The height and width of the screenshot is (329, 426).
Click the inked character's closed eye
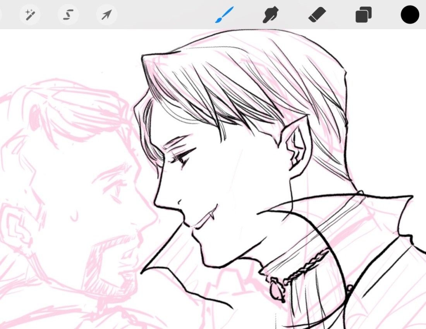coord(180,158)
